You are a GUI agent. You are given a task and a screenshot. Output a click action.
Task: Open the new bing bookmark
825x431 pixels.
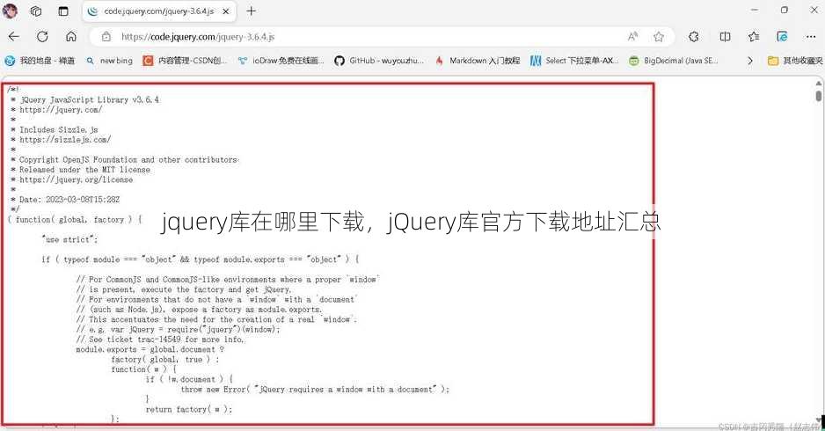coord(109,61)
